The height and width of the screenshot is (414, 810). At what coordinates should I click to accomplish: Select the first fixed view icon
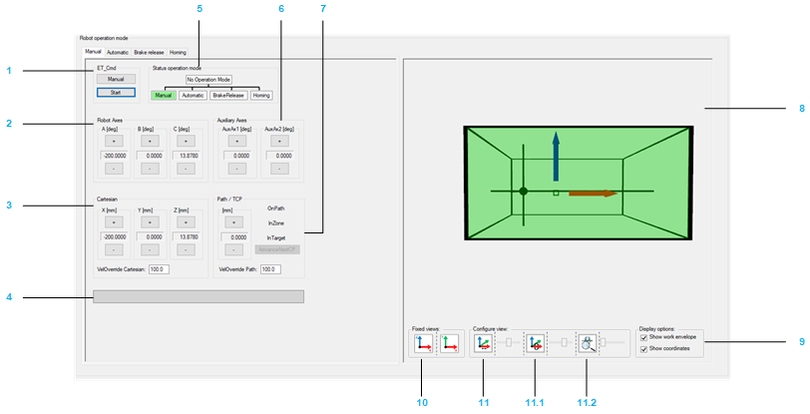[423, 345]
